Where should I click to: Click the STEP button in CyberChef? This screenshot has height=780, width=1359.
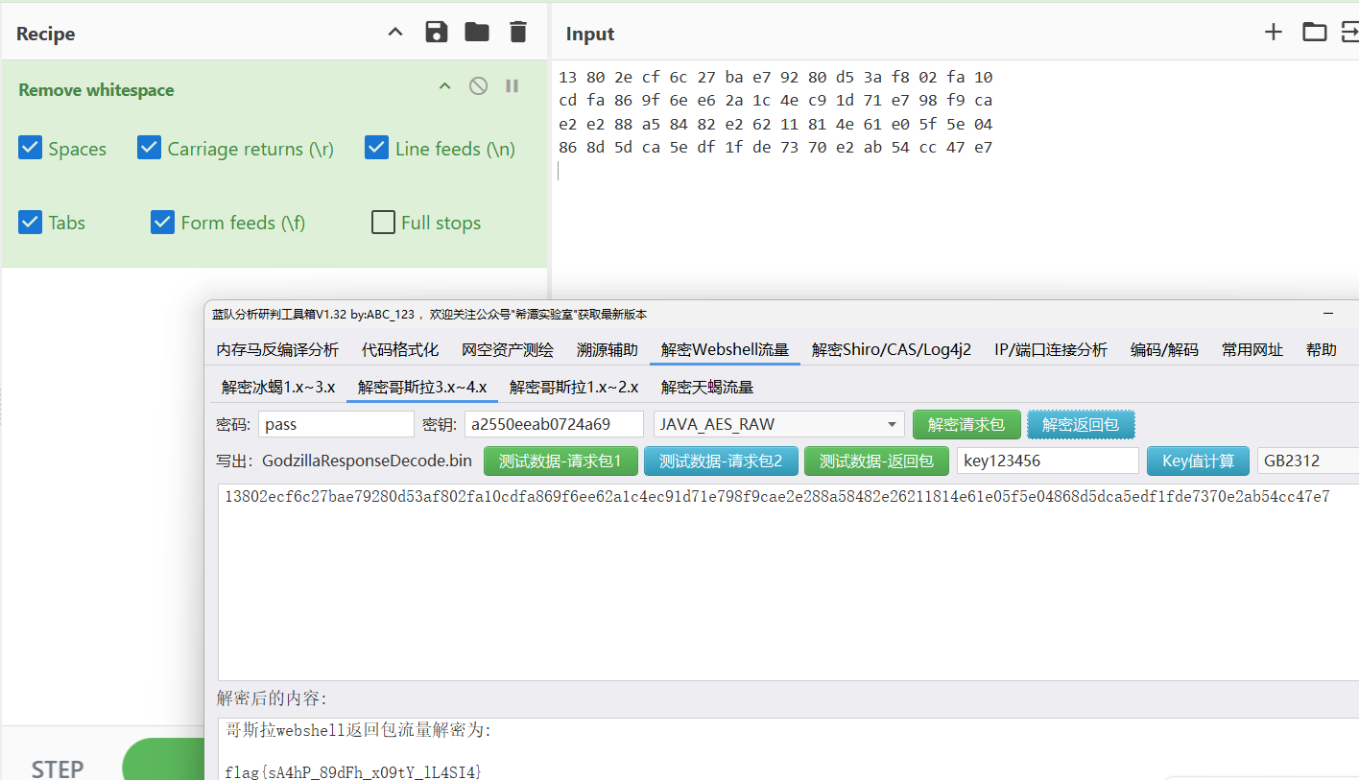pyautogui.click(x=58, y=768)
